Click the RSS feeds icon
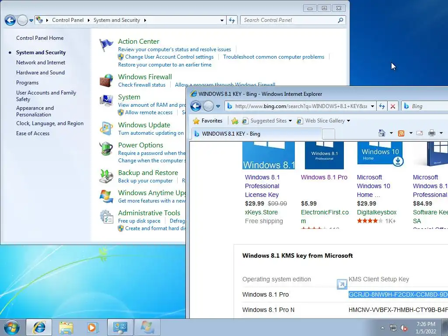This screenshot has height=336, width=448. pyautogui.click(x=401, y=133)
